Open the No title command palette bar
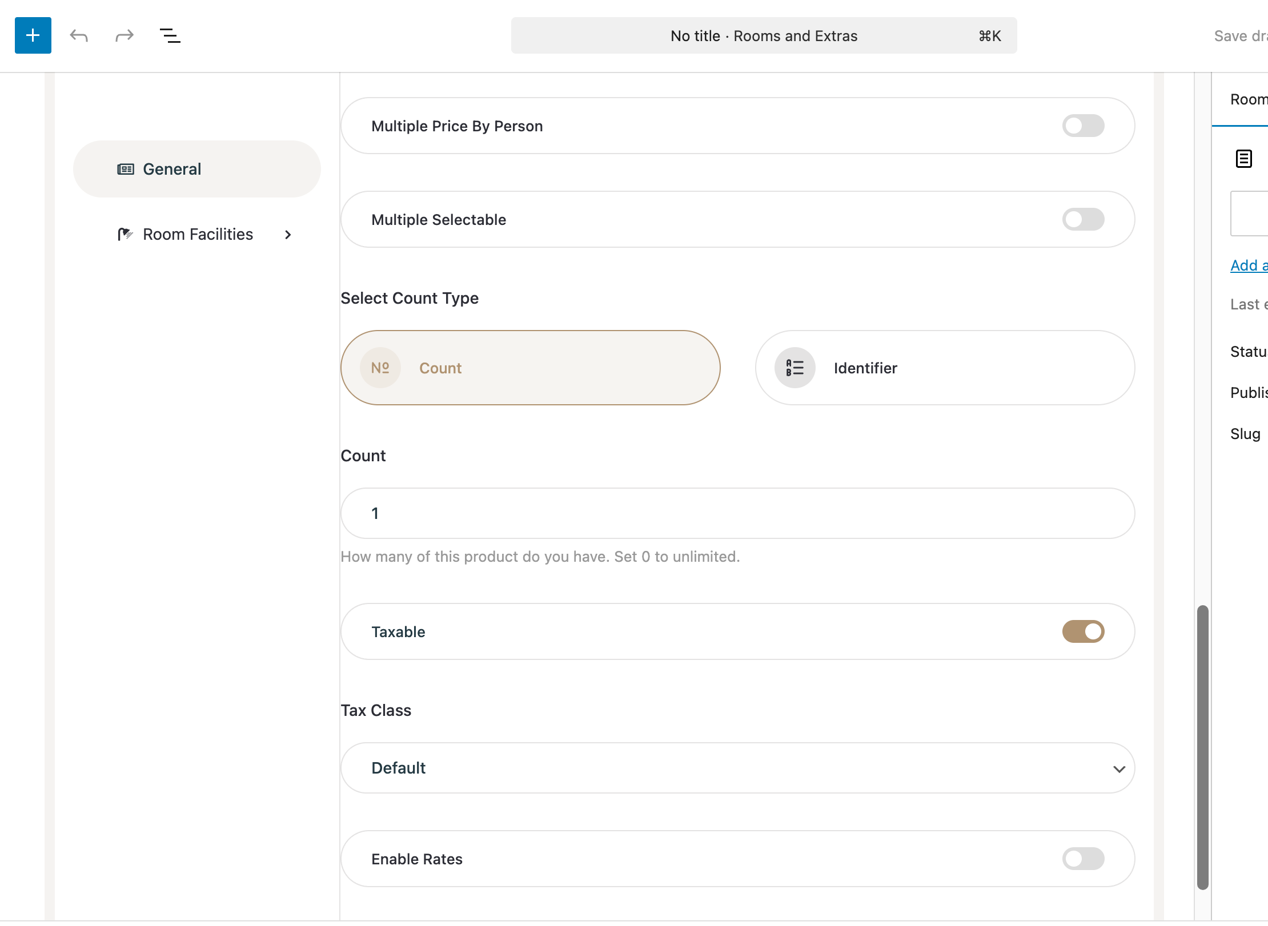 click(x=764, y=35)
